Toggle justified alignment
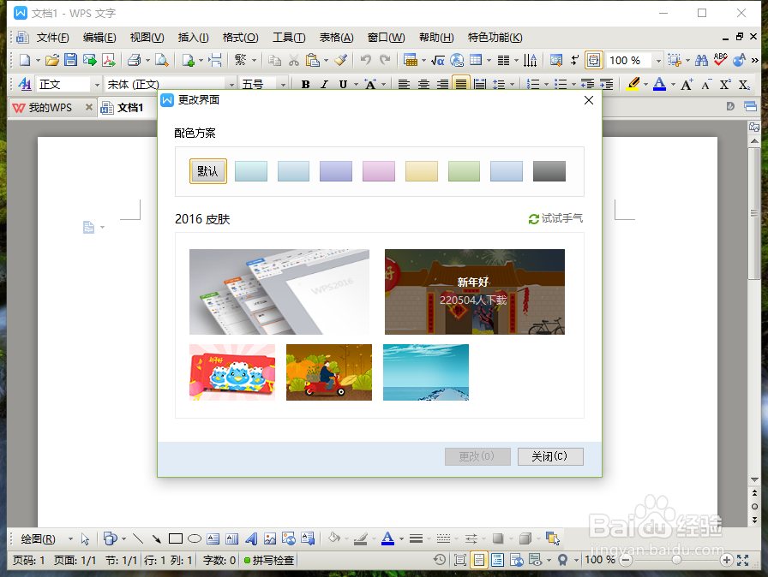This screenshot has width=768, height=577. 461,84
